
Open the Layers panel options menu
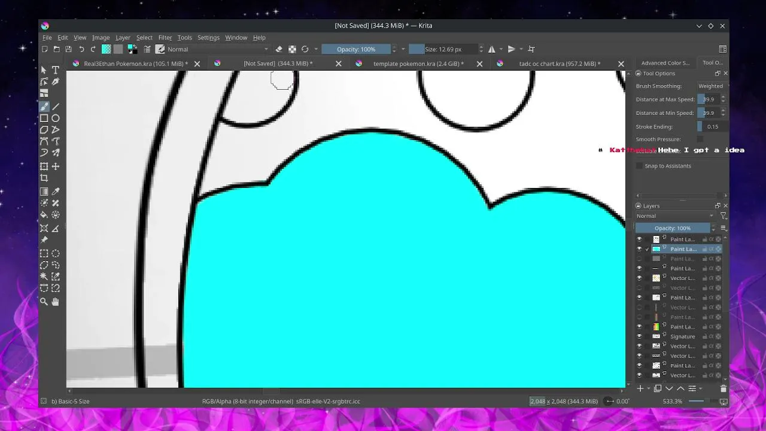click(724, 228)
